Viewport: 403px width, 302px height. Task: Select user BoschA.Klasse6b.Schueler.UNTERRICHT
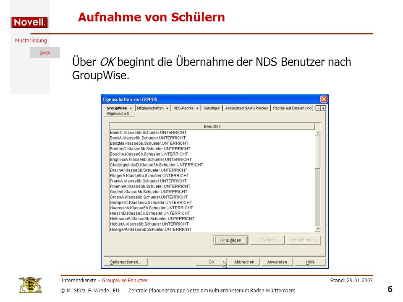coord(149,154)
